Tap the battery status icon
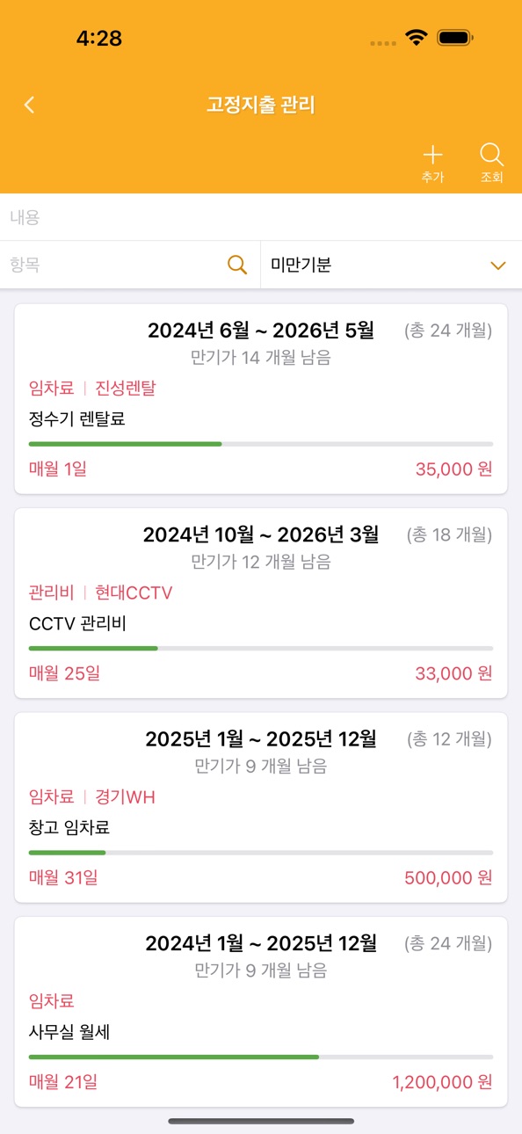 click(x=455, y=38)
